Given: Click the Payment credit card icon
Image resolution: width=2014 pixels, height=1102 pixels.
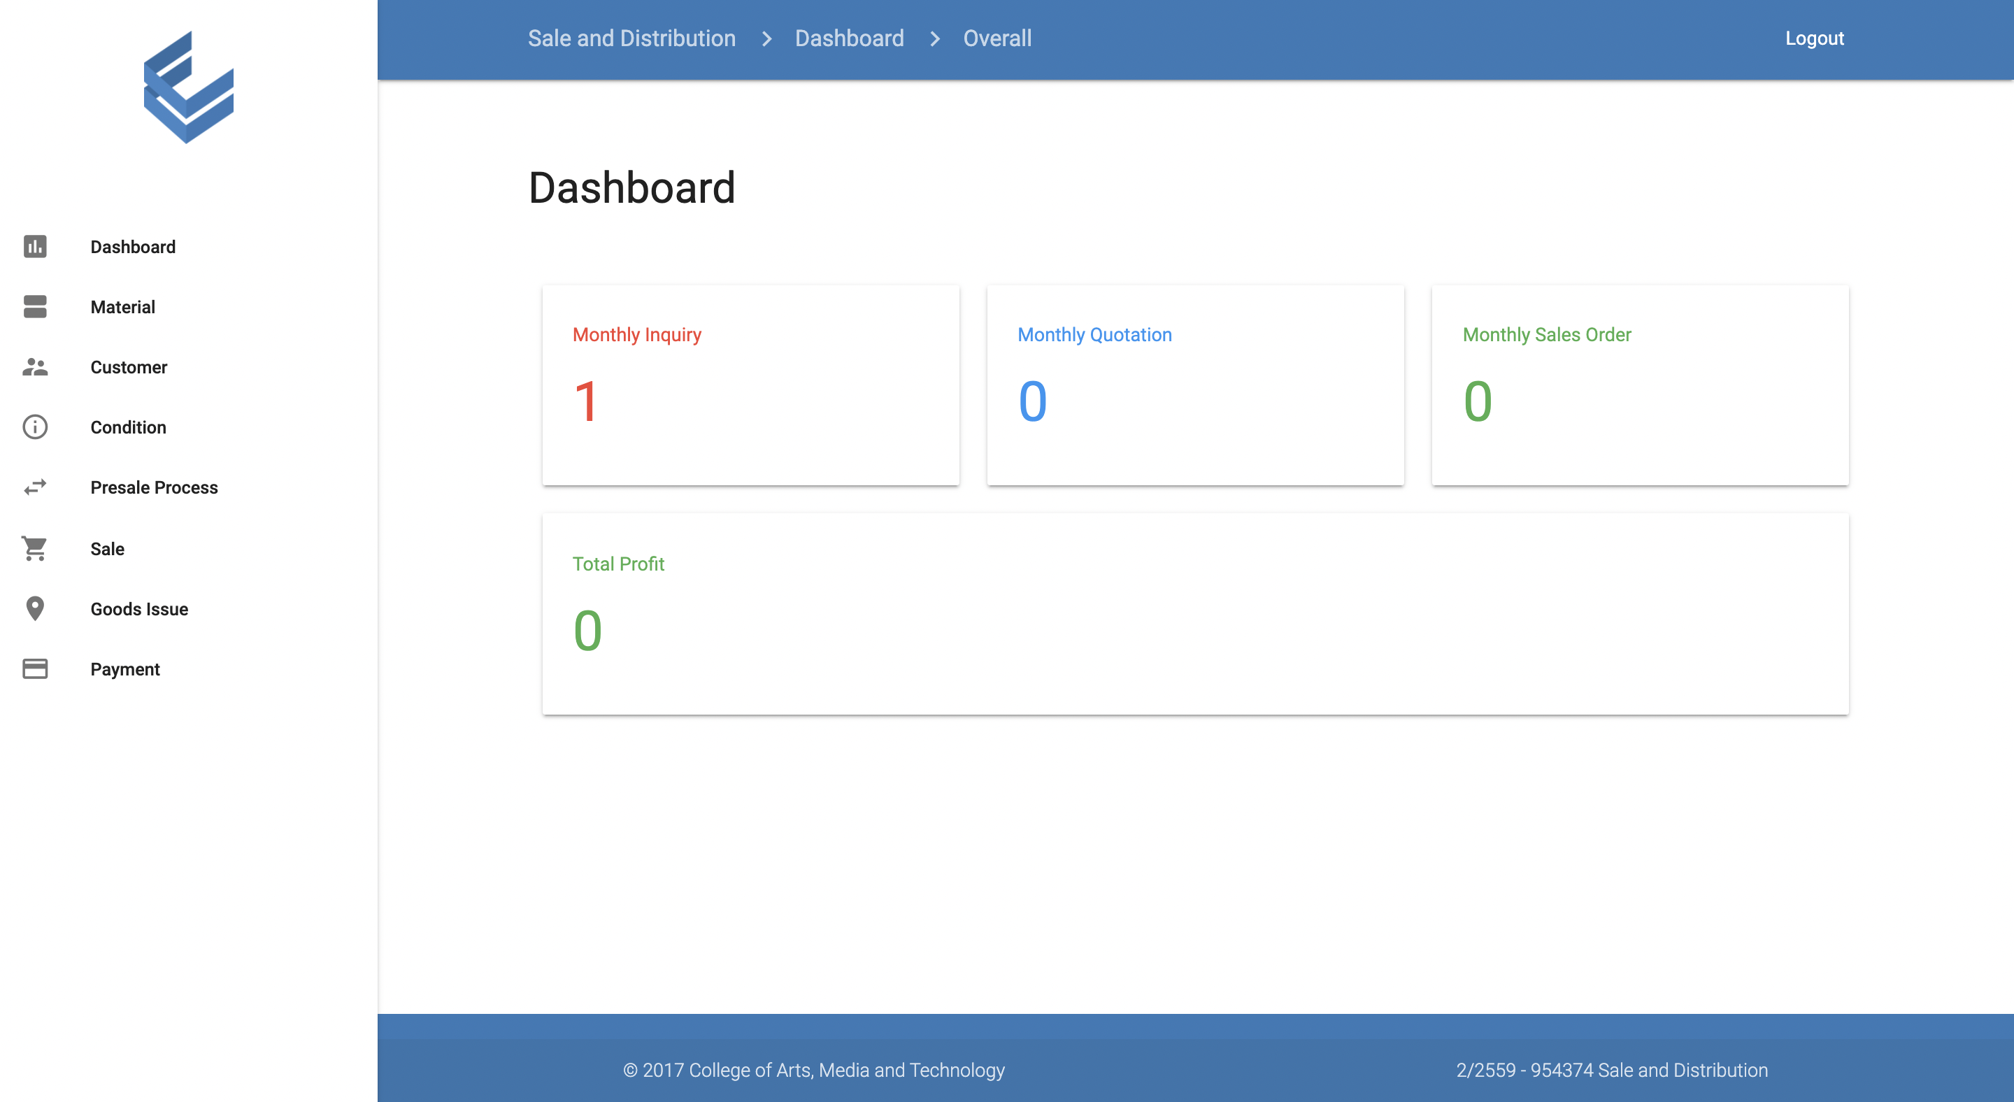Looking at the screenshot, I should (x=35, y=668).
